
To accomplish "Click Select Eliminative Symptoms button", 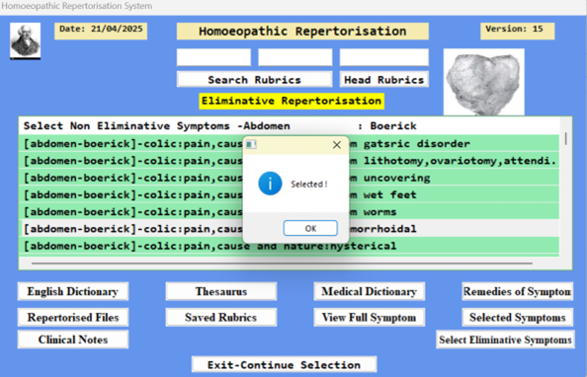I will (505, 339).
